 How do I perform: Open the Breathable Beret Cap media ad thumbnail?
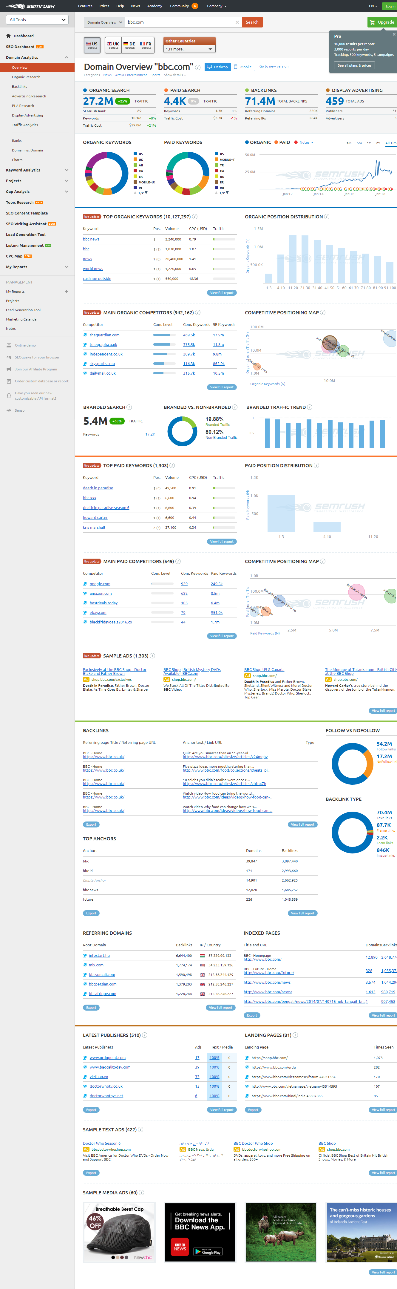coord(119,1233)
